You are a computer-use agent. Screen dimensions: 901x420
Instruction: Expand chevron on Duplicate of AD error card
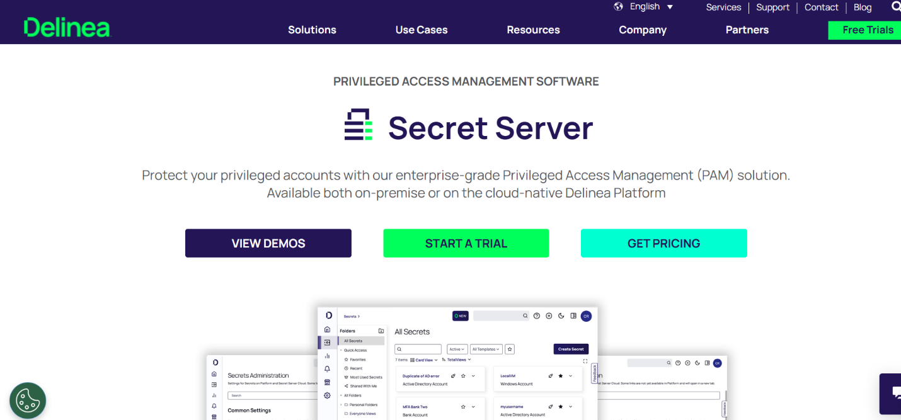point(473,376)
